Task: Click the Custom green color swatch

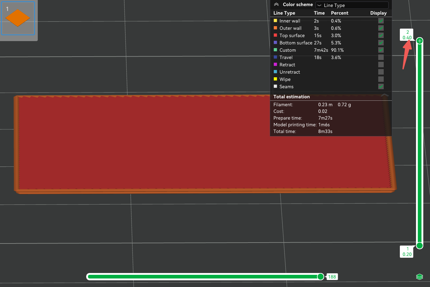Action: click(x=275, y=50)
